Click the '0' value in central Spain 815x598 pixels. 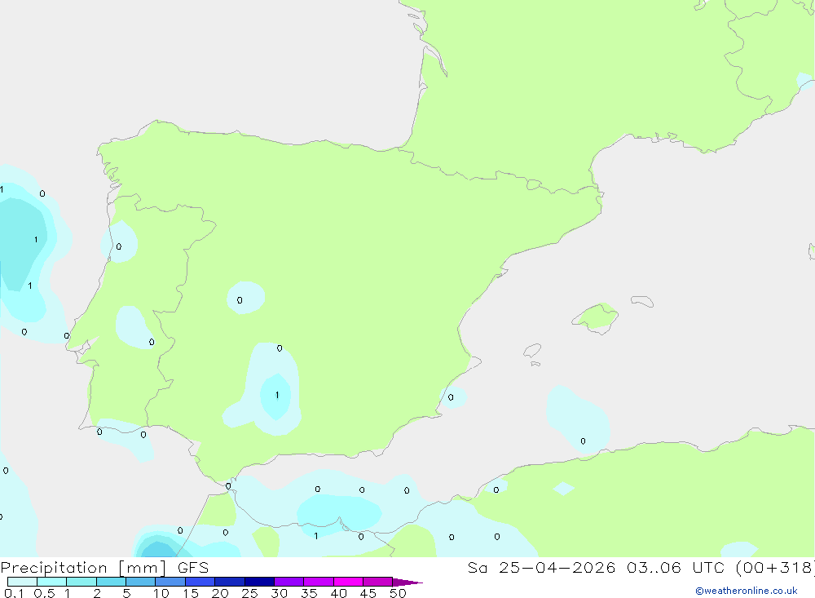240,300
